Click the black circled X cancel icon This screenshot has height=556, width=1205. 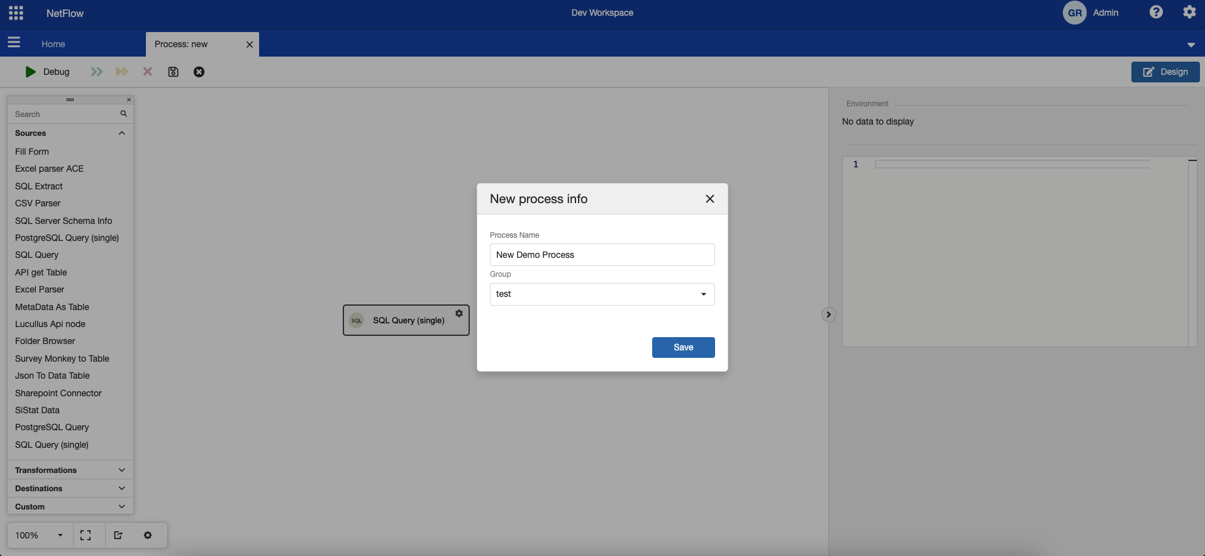199,72
